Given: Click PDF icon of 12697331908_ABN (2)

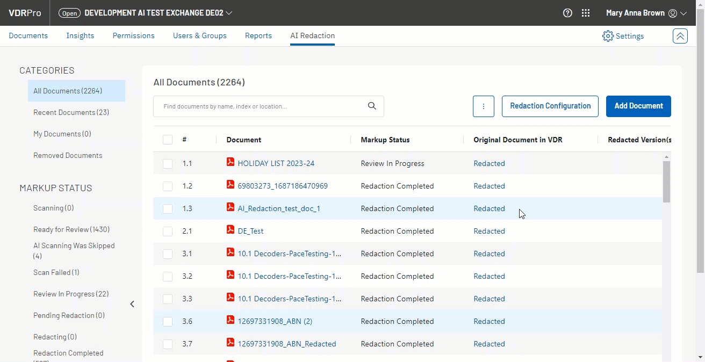Looking at the screenshot, I should (x=231, y=320).
